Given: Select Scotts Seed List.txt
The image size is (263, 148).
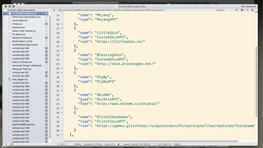Looking at the screenshot, I should [x=22, y=41].
